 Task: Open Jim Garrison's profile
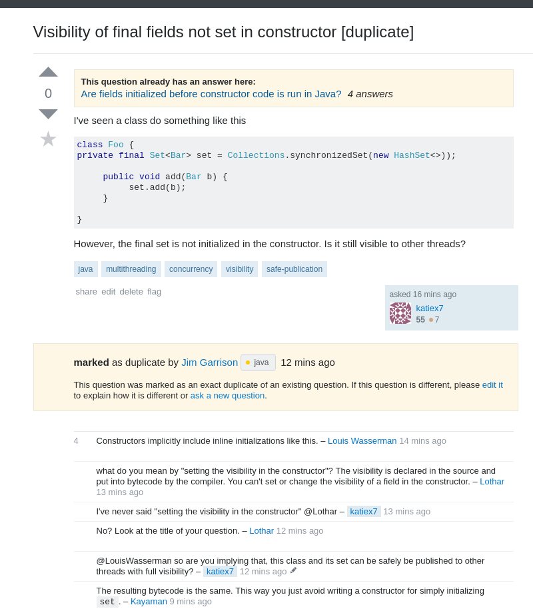[209, 362]
